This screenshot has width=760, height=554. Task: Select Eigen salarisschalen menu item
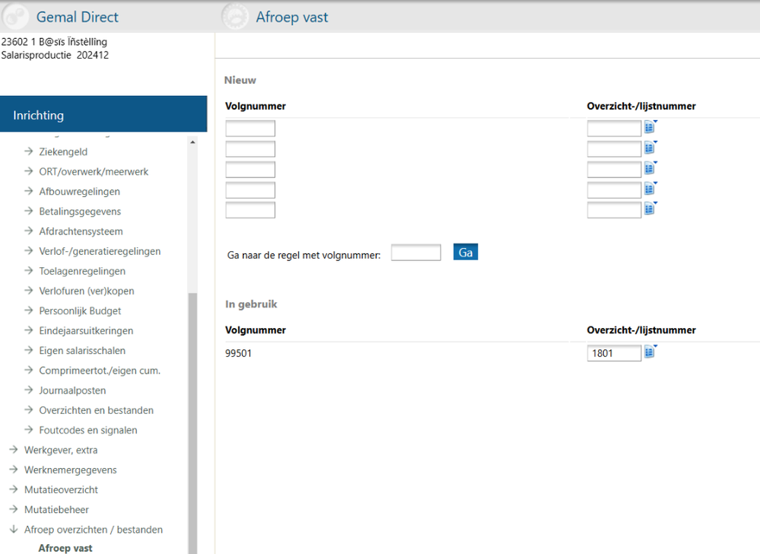82,350
